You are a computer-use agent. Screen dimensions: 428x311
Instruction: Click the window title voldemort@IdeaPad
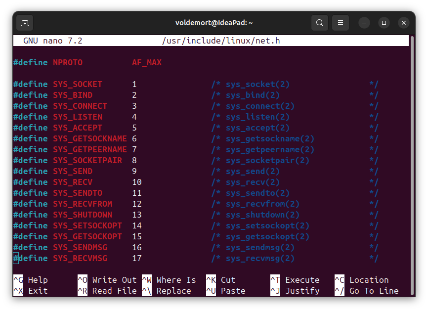point(214,23)
